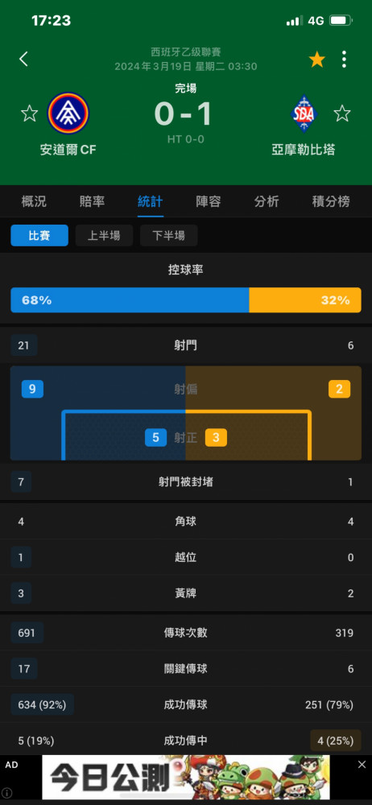Open the 分析 tab

[267, 201]
